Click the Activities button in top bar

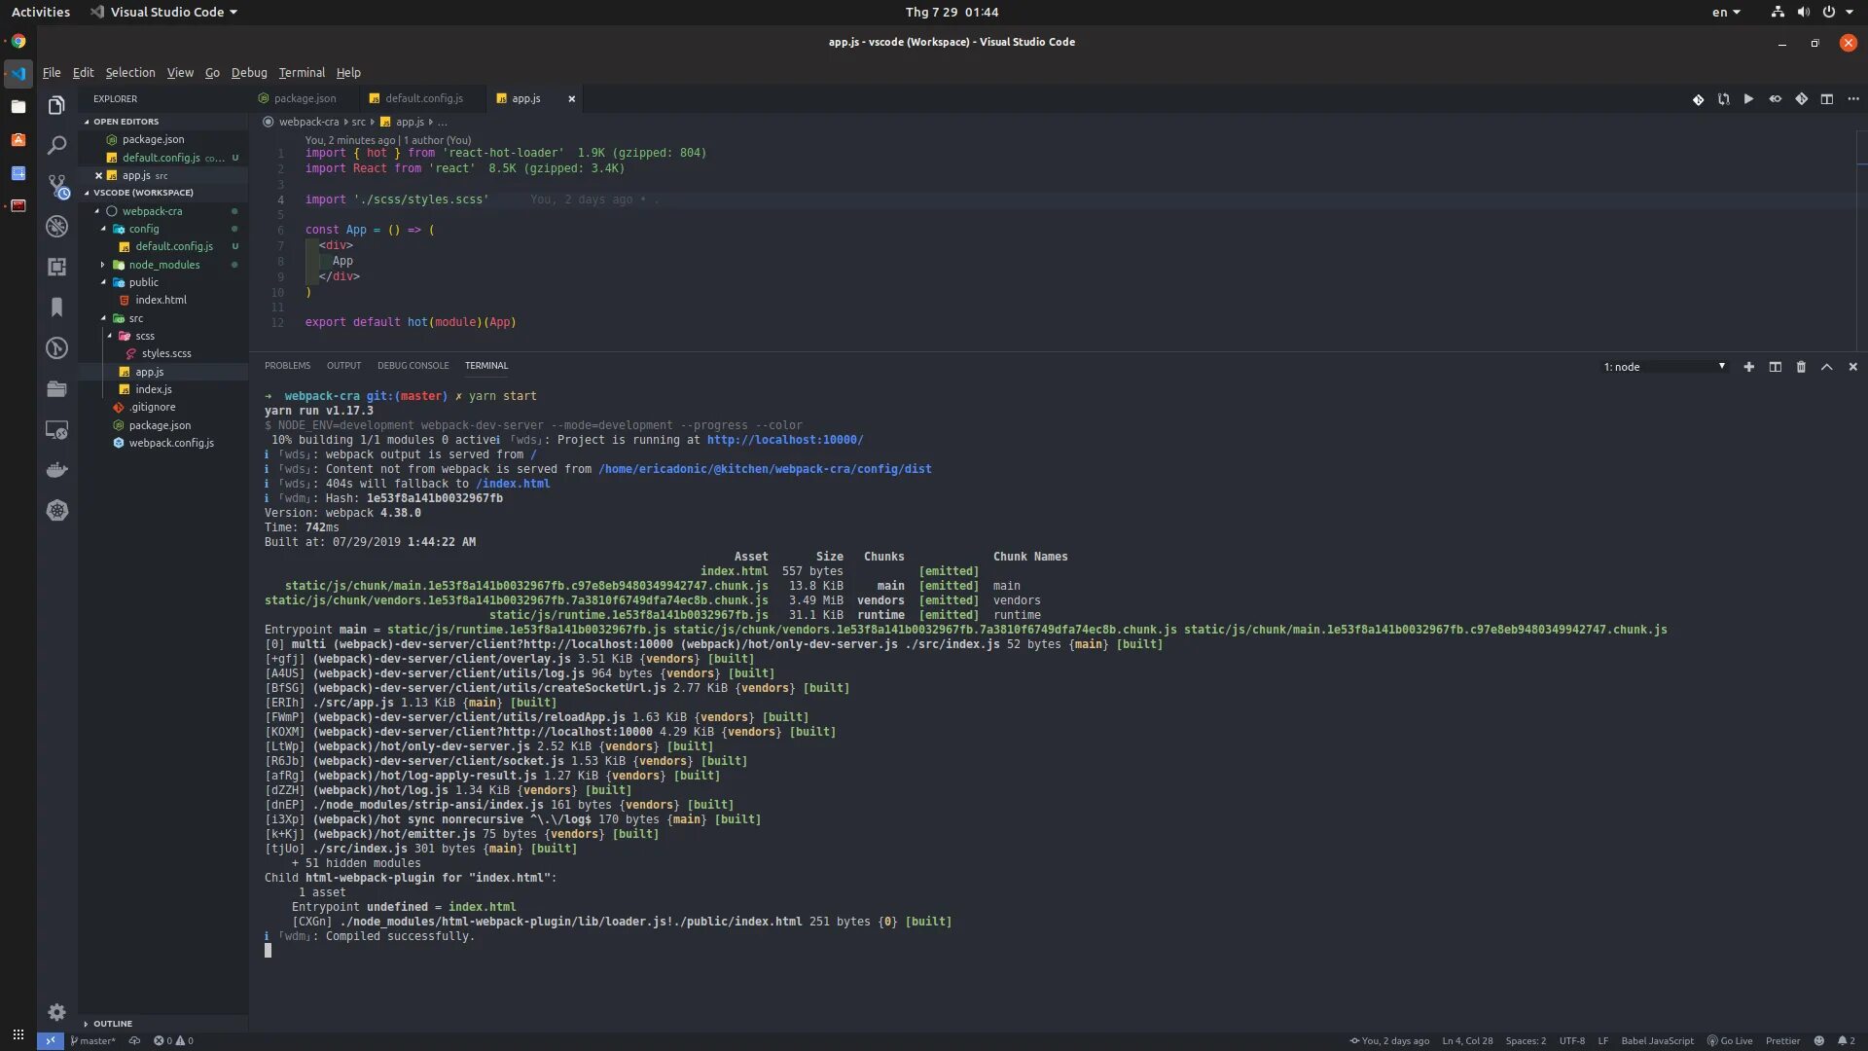point(40,12)
